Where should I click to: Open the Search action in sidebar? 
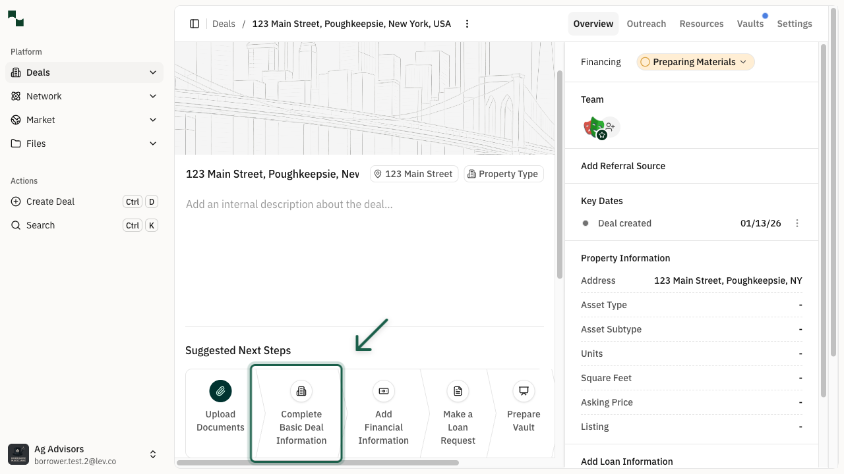click(x=40, y=225)
